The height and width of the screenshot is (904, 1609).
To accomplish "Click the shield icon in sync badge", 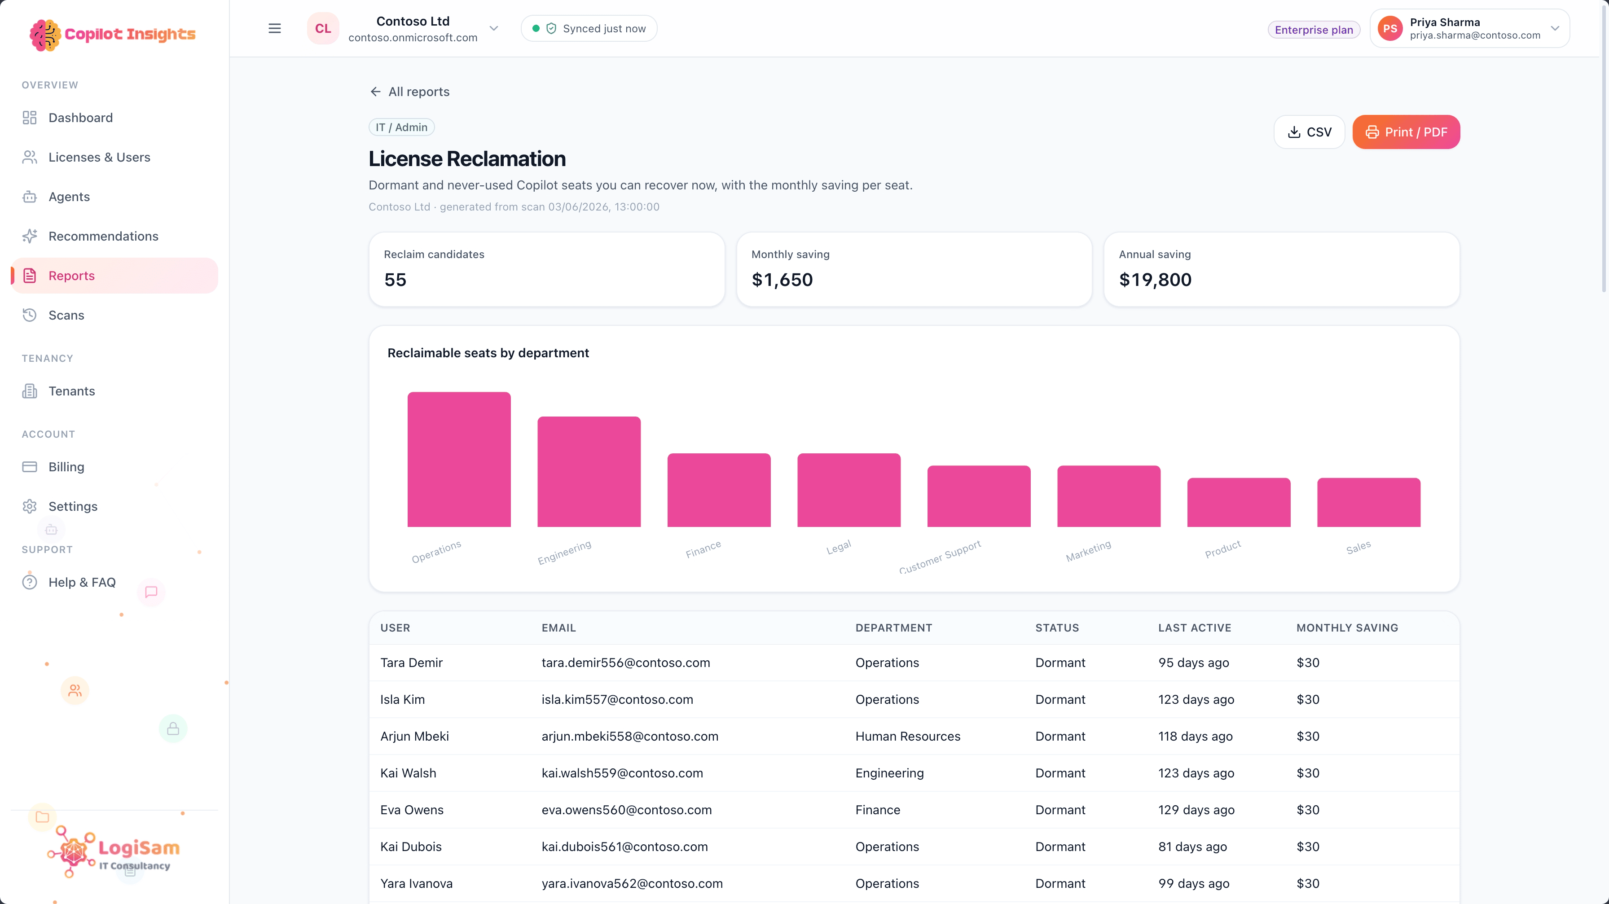I will 552,29.
